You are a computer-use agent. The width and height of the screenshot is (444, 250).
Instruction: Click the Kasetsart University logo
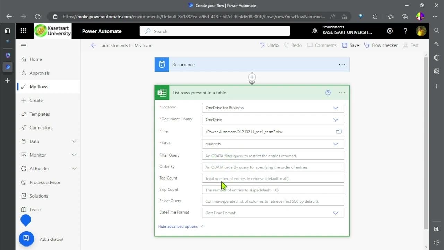coord(53,31)
